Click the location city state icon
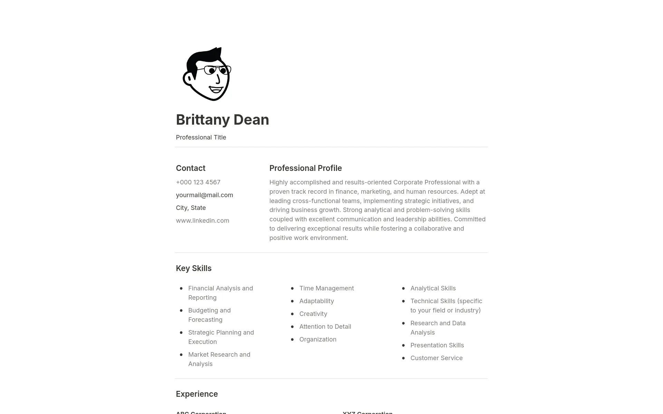 coord(191,207)
